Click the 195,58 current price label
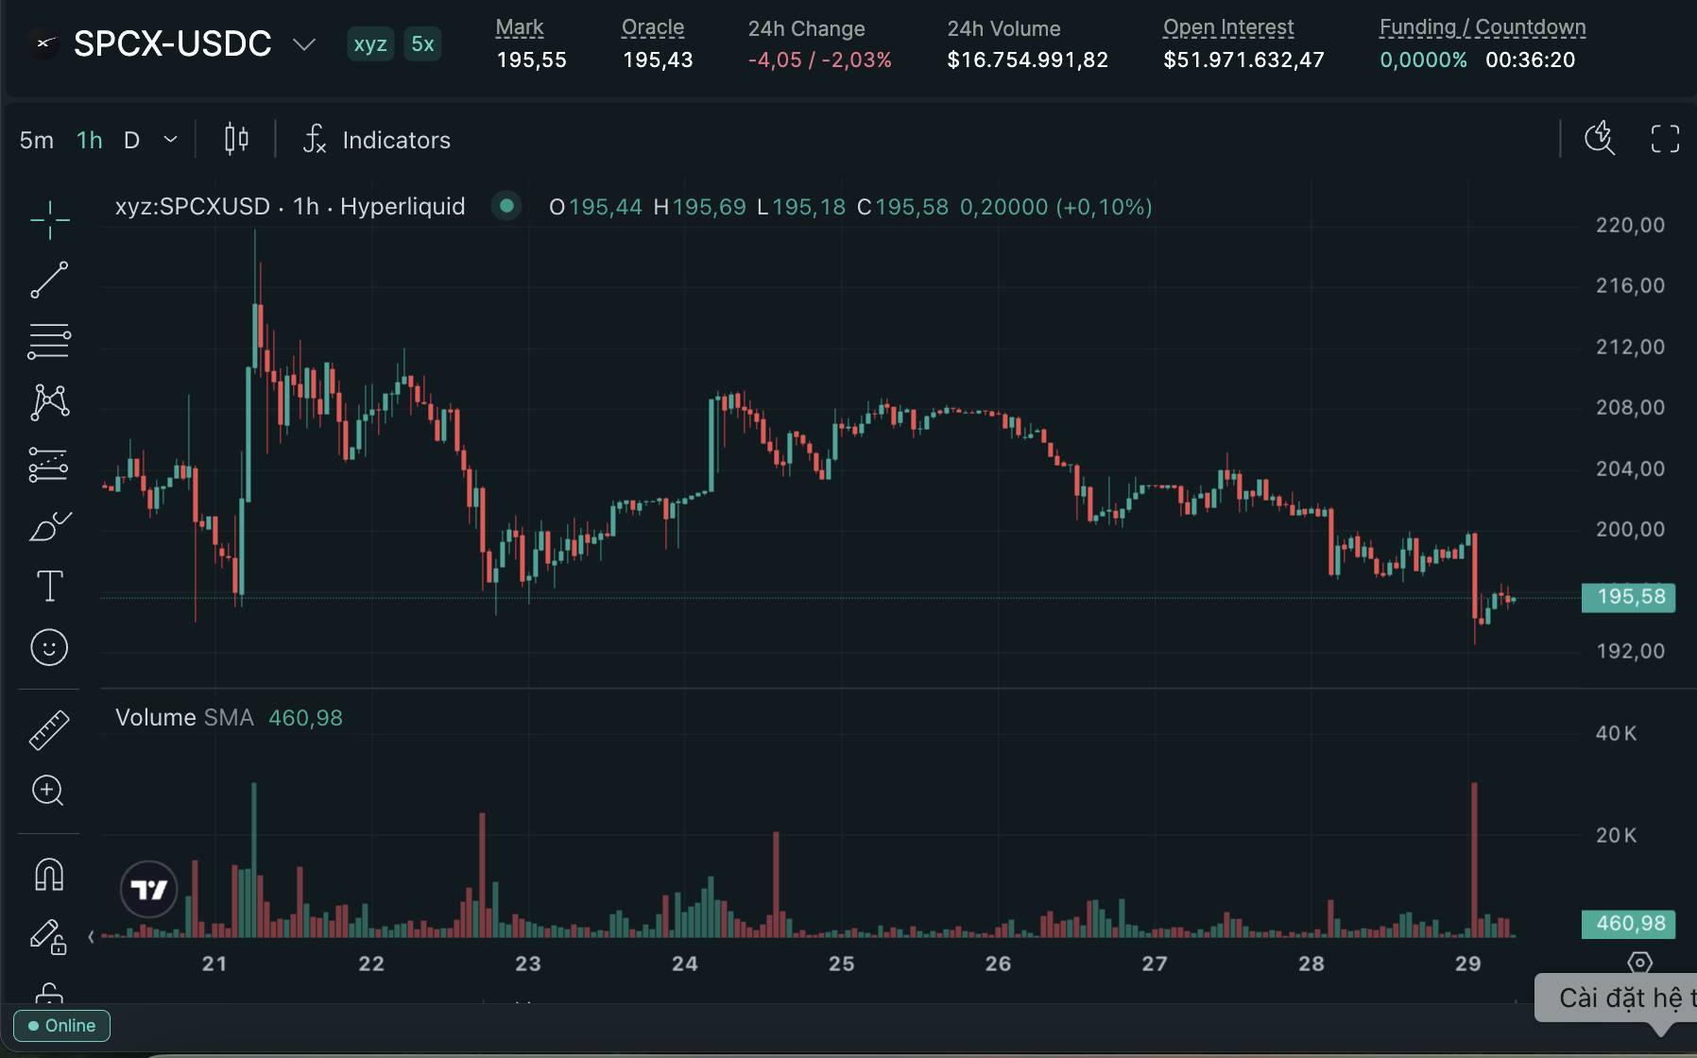The height and width of the screenshot is (1058, 1697). (1628, 597)
